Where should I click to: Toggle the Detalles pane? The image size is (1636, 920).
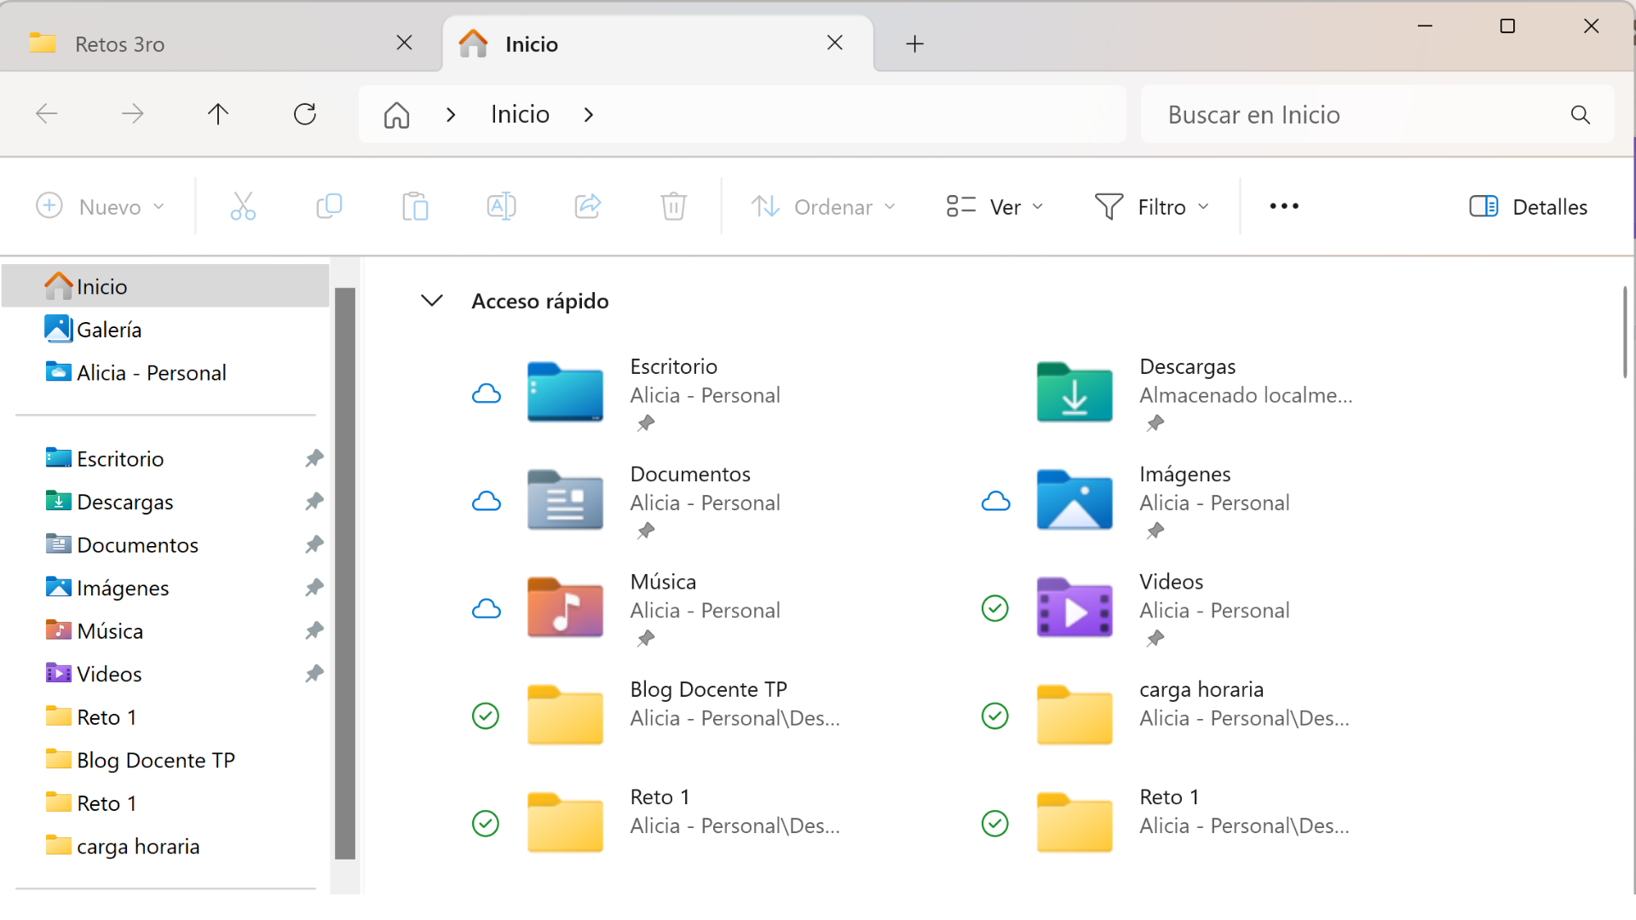1529,206
